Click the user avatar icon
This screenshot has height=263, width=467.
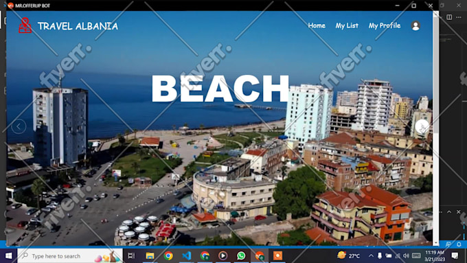[415, 25]
